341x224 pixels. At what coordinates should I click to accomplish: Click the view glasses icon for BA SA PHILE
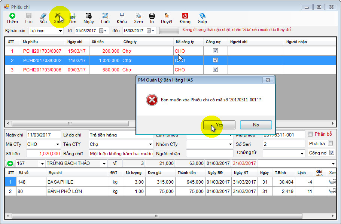pyautogui.click(x=332, y=182)
